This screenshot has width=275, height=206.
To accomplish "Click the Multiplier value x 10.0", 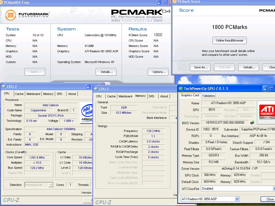I will [37, 163].
